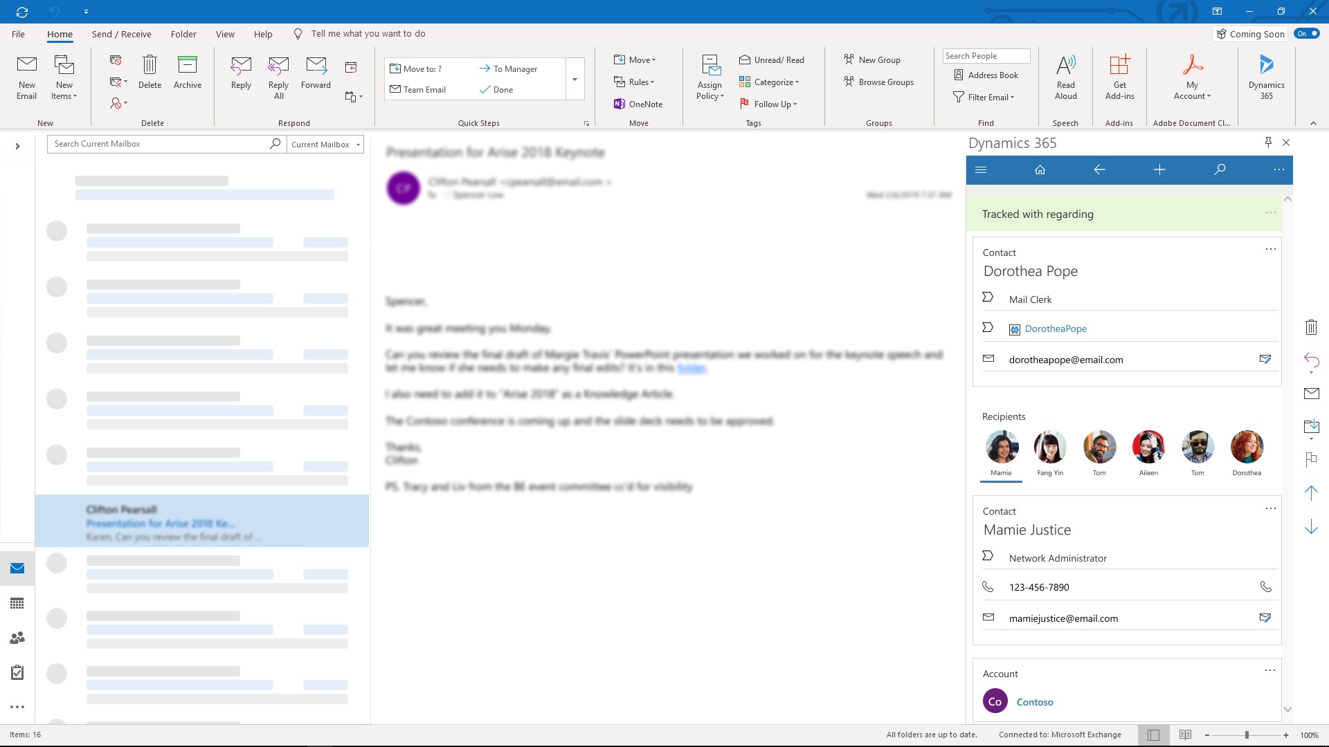This screenshot has width=1329, height=747.
Task: Select the View ribbon tab
Action: click(224, 34)
